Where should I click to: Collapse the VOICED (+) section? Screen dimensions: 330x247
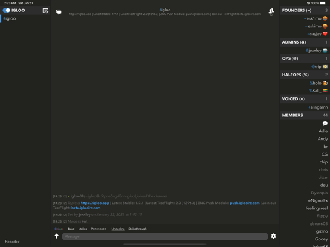tap(304, 99)
